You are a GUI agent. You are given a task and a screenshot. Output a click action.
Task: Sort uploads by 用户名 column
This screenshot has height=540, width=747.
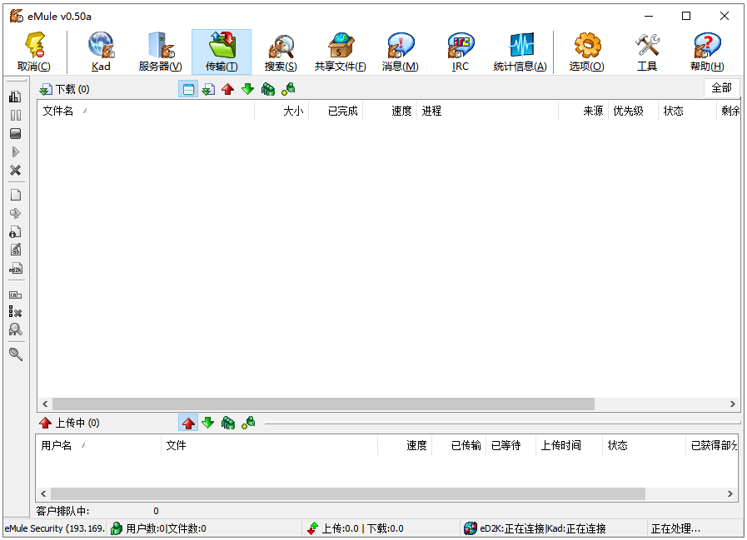[x=99, y=445]
